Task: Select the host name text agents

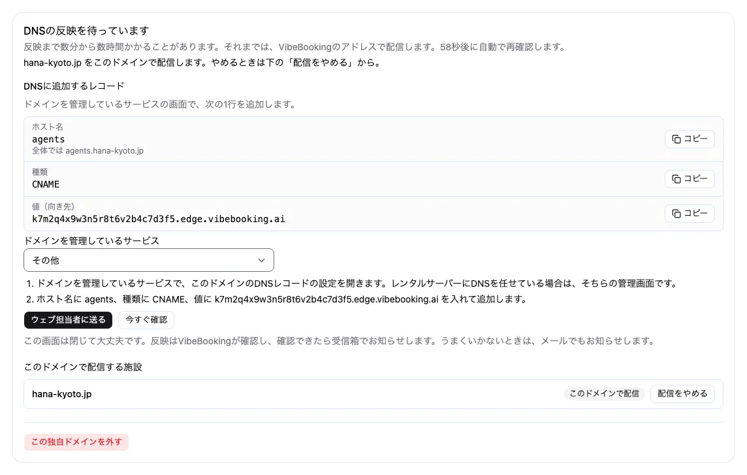Action: [x=48, y=139]
